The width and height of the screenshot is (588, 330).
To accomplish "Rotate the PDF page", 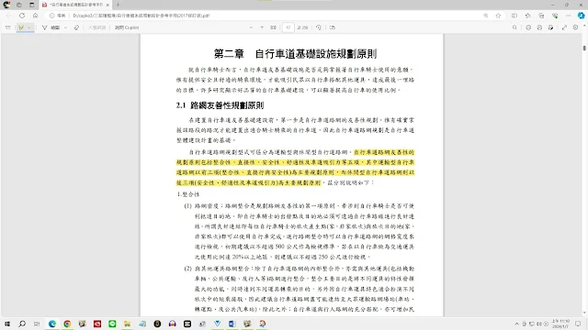I will coord(319,27).
